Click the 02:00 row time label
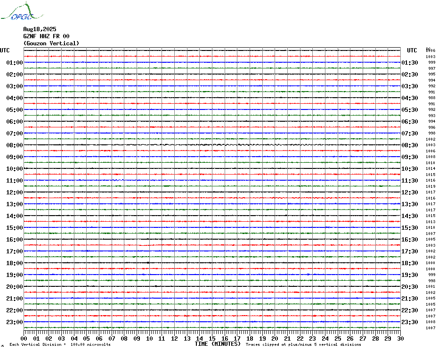 [15, 75]
